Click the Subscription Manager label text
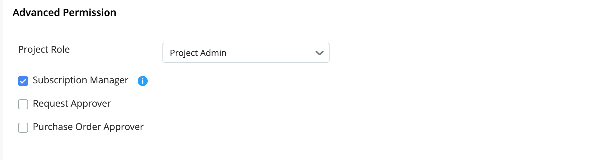Image resolution: width=611 pixels, height=160 pixels. click(81, 80)
